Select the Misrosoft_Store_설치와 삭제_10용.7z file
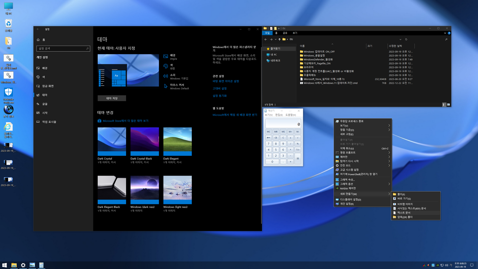 [x=356, y=79]
